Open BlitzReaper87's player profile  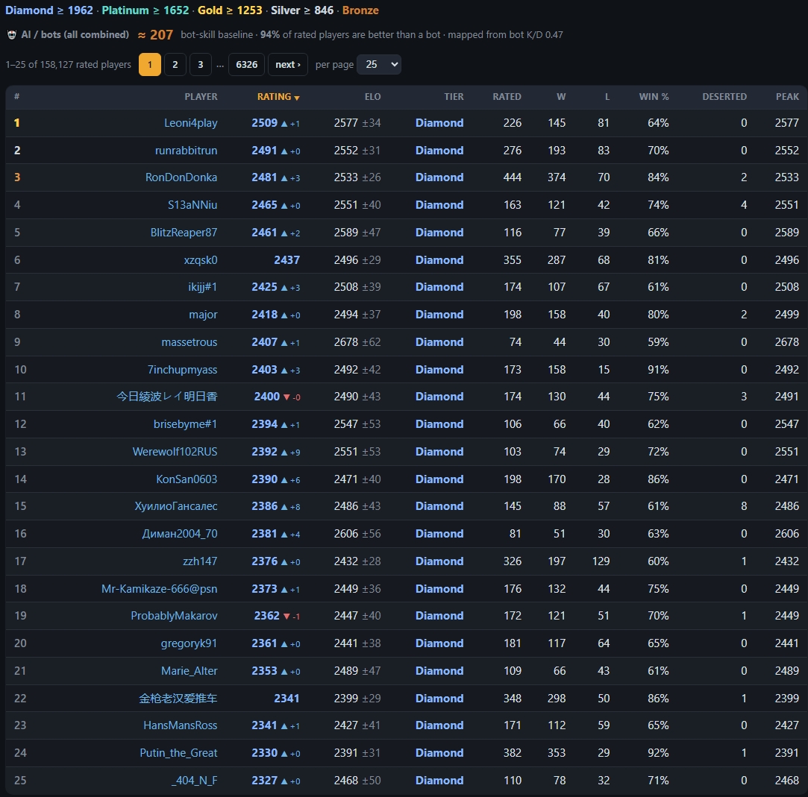coord(184,232)
